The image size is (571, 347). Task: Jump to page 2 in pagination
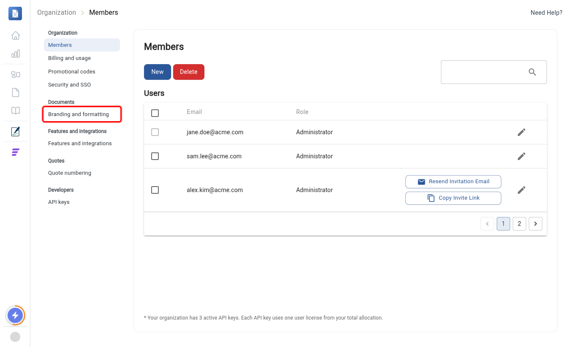(519, 224)
